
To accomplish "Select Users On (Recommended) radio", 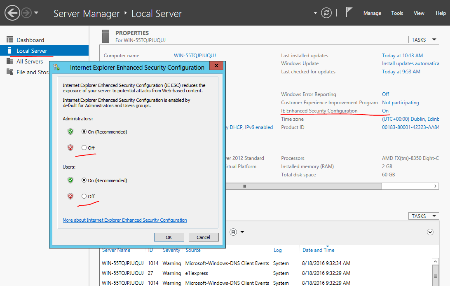I will pyautogui.click(x=84, y=180).
